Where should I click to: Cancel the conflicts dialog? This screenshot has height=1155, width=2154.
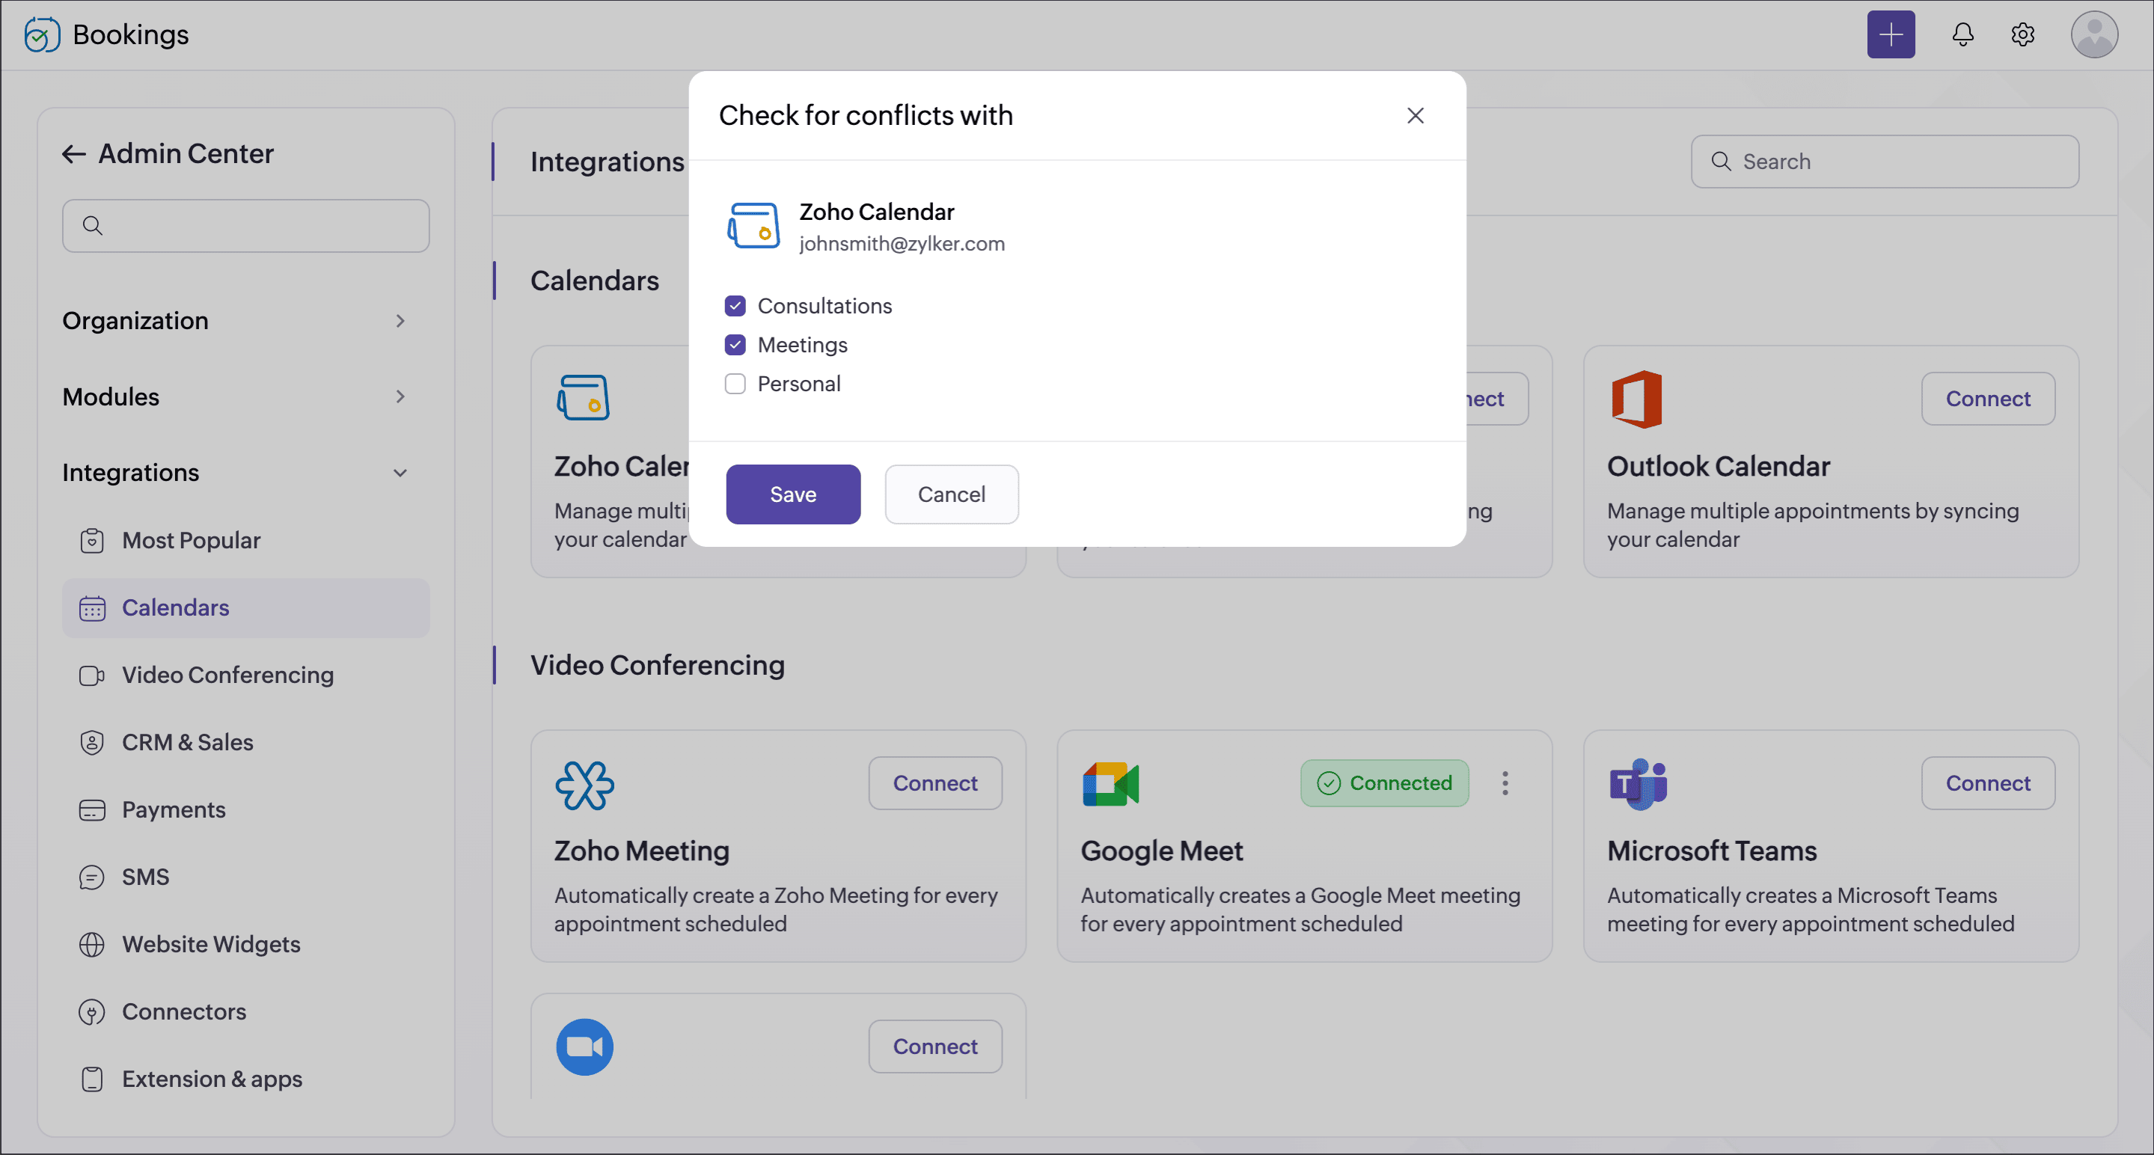tap(952, 494)
